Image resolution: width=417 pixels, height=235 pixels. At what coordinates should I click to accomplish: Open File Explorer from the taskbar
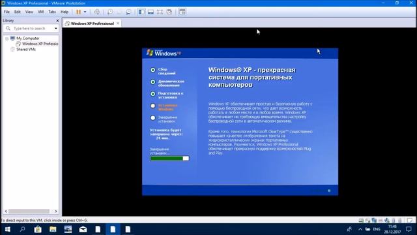53,229
